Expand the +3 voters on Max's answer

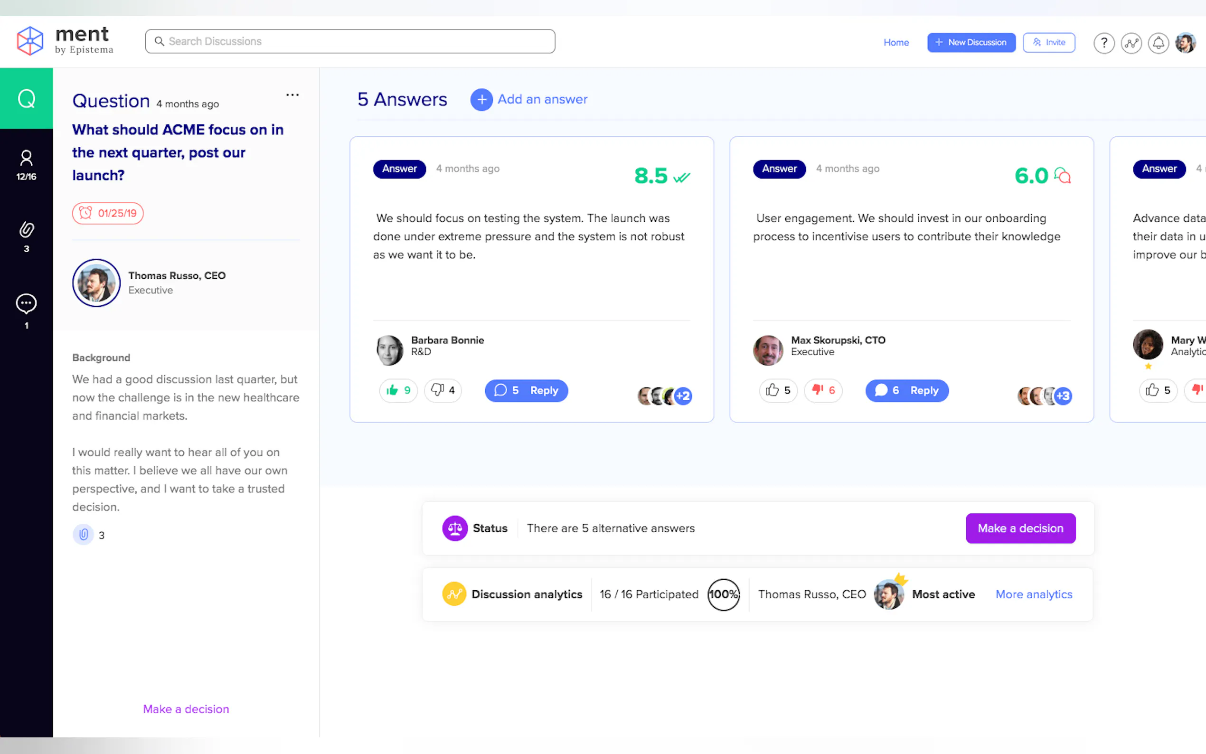click(x=1063, y=396)
